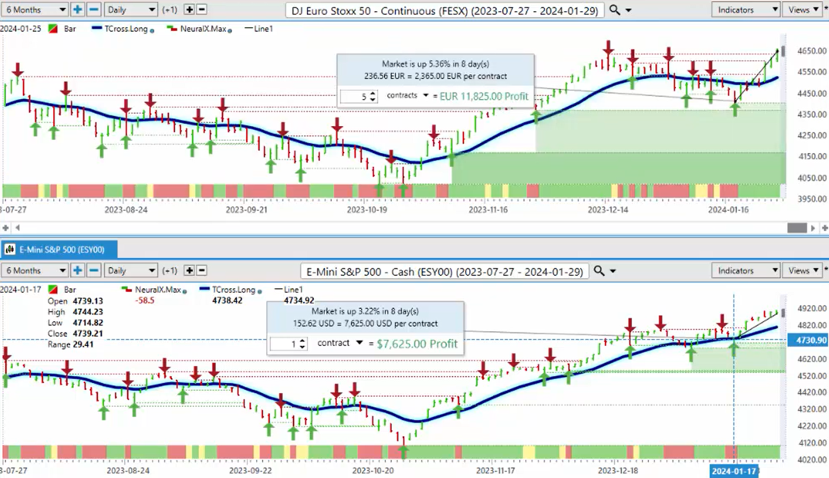Zoom out the S&P 500 chart with blue minus

point(94,271)
